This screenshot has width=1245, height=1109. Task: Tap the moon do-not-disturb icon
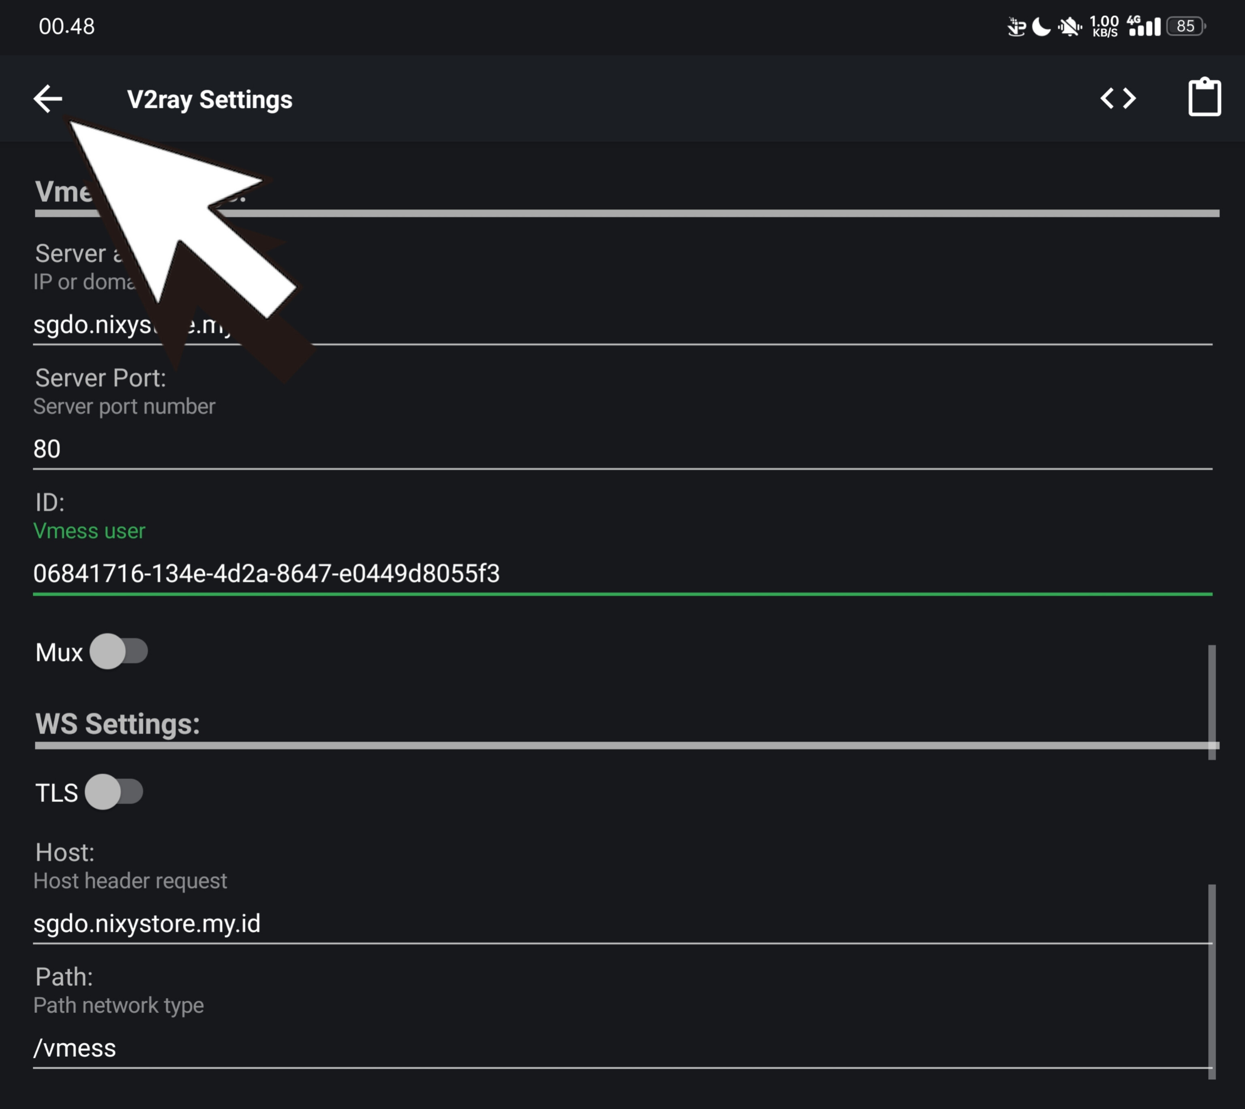1041,27
